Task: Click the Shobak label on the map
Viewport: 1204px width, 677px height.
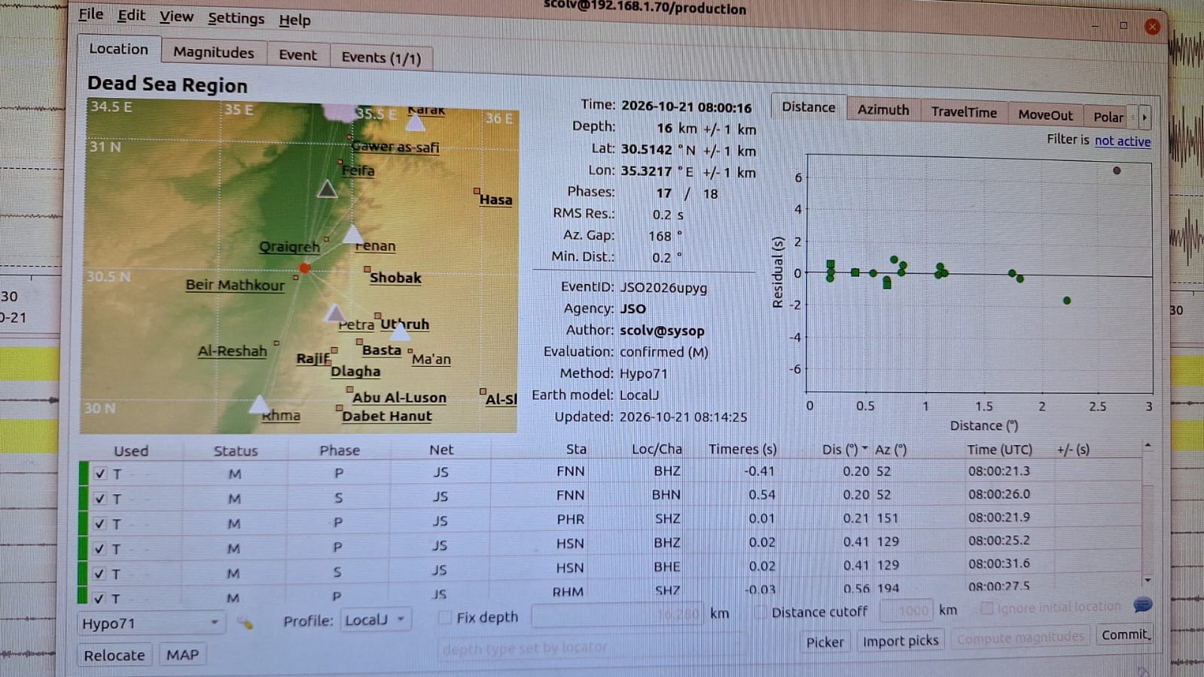Action: (395, 277)
